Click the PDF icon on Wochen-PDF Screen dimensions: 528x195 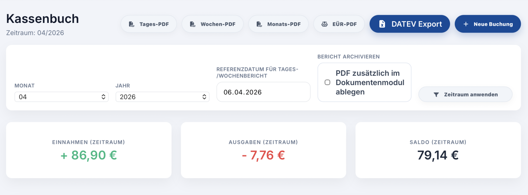(193, 24)
